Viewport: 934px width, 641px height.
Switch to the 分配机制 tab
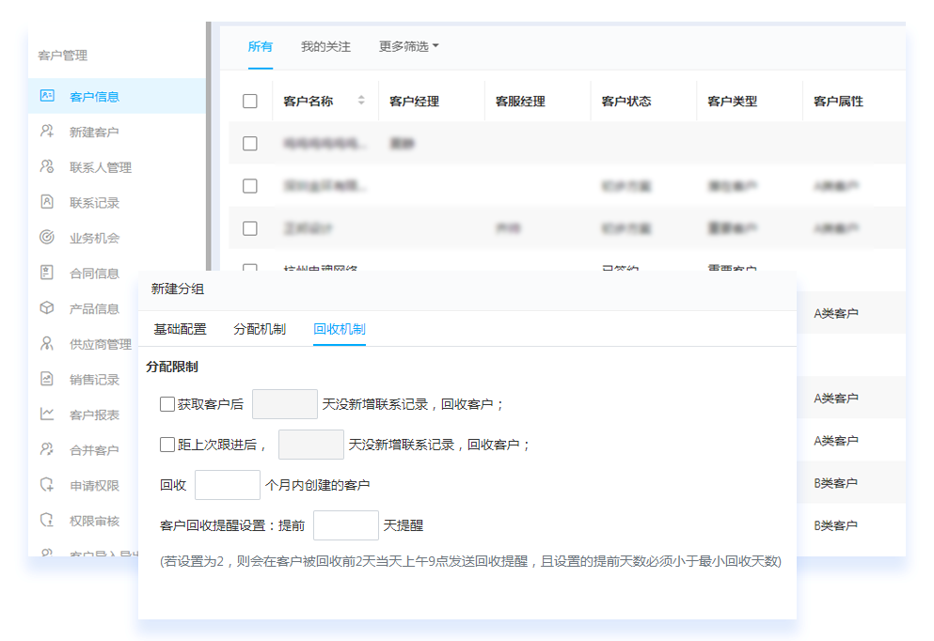[260, 329]
